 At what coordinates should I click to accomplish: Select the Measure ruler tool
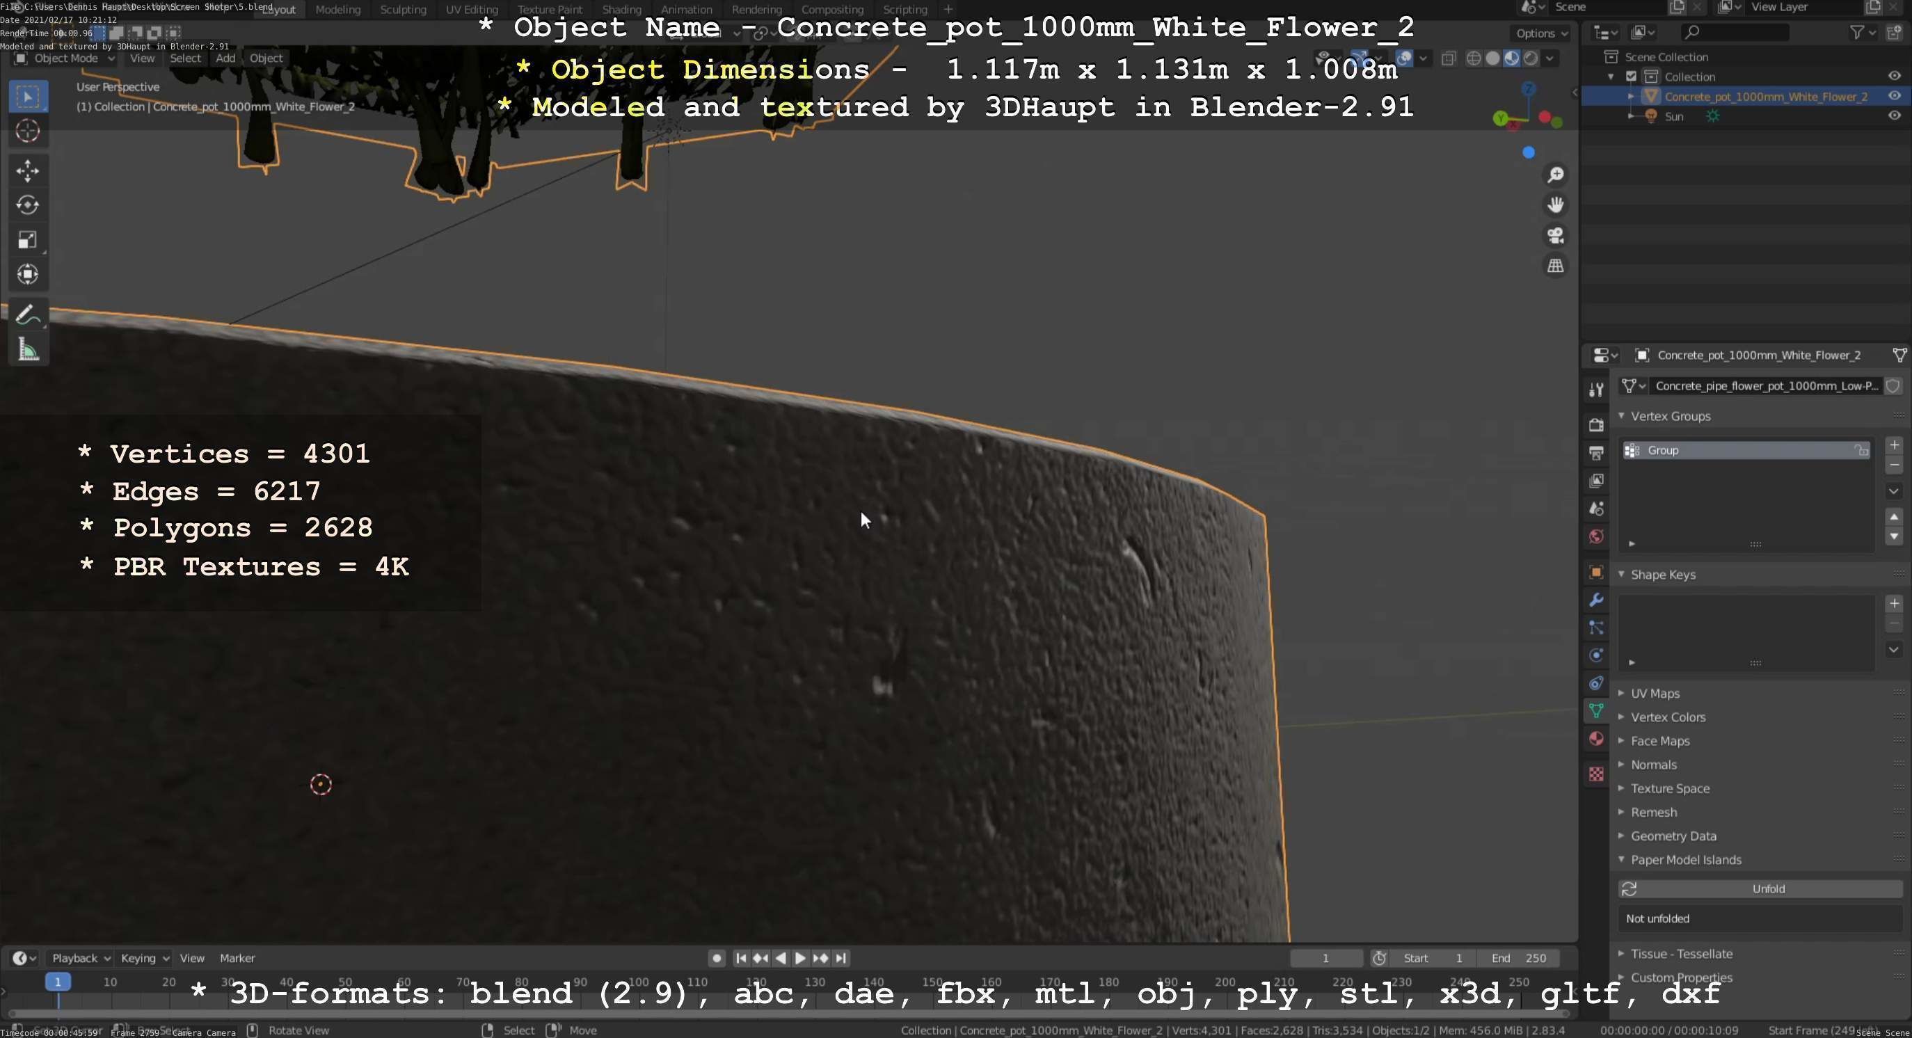(27, 349)
